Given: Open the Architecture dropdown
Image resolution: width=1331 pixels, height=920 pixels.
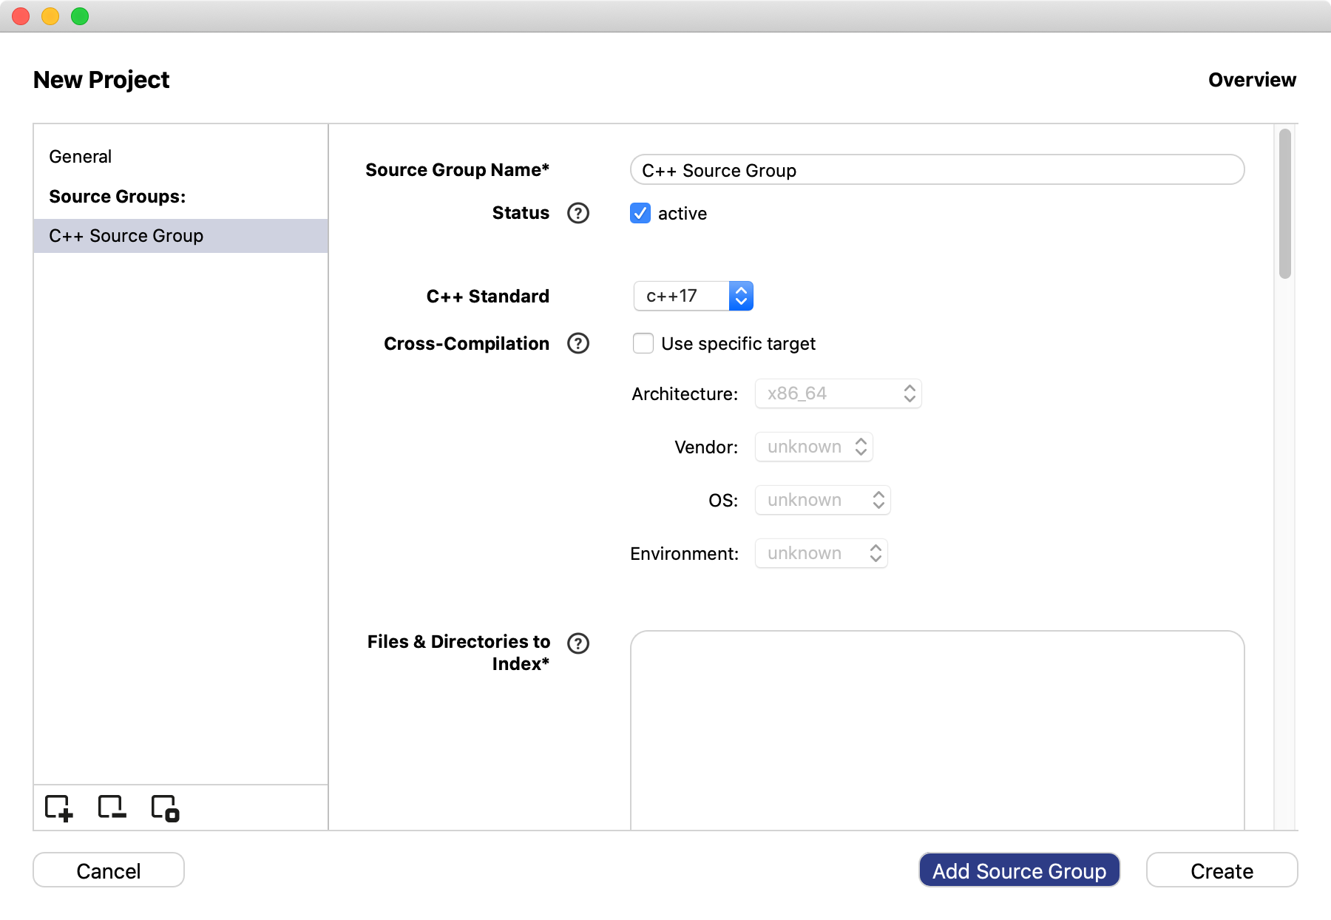Looking at the screenshot, I should [838, 393].
